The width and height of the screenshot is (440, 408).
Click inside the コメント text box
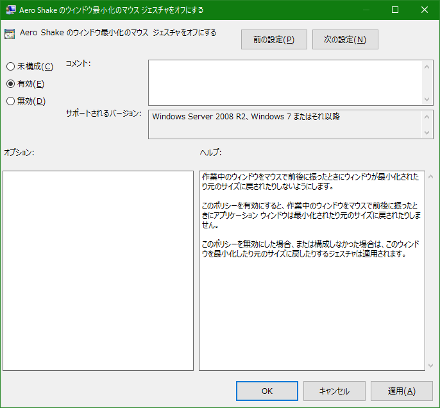click(x=285, y=83)
